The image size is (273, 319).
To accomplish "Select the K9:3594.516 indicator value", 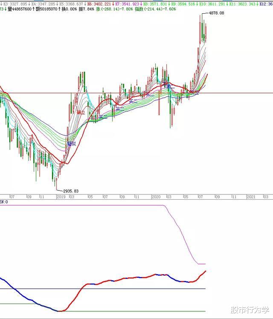I will 183,4.
